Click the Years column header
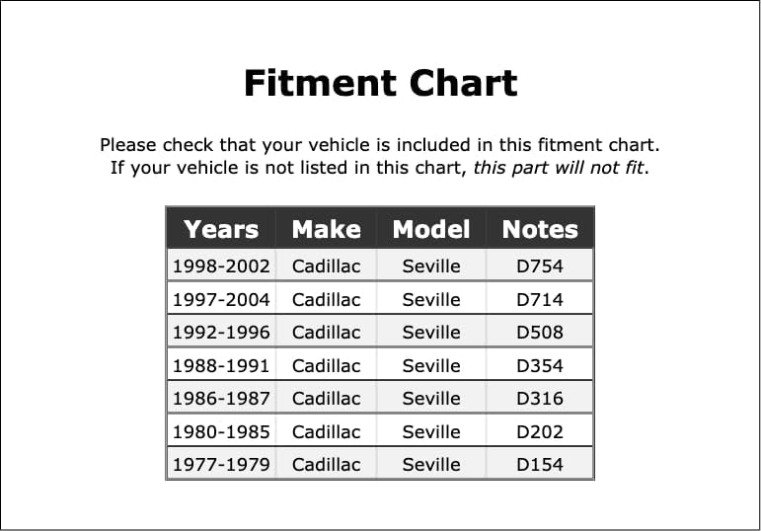Viewport: 761px width, 531px height. pos(221,229)
